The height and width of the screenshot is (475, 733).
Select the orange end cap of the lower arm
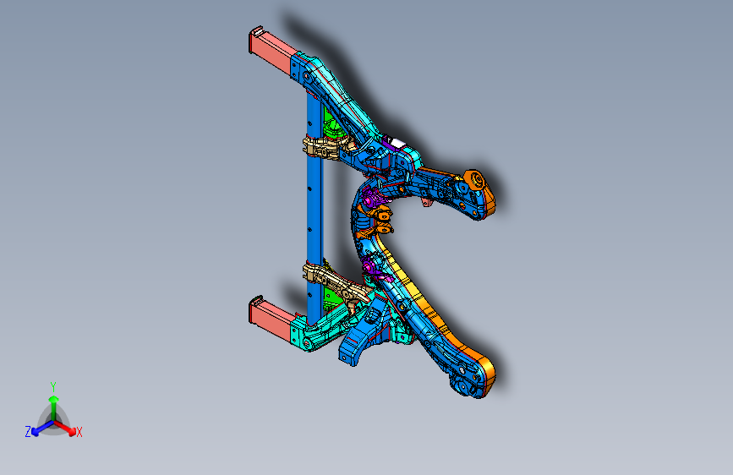coord(488,373)
